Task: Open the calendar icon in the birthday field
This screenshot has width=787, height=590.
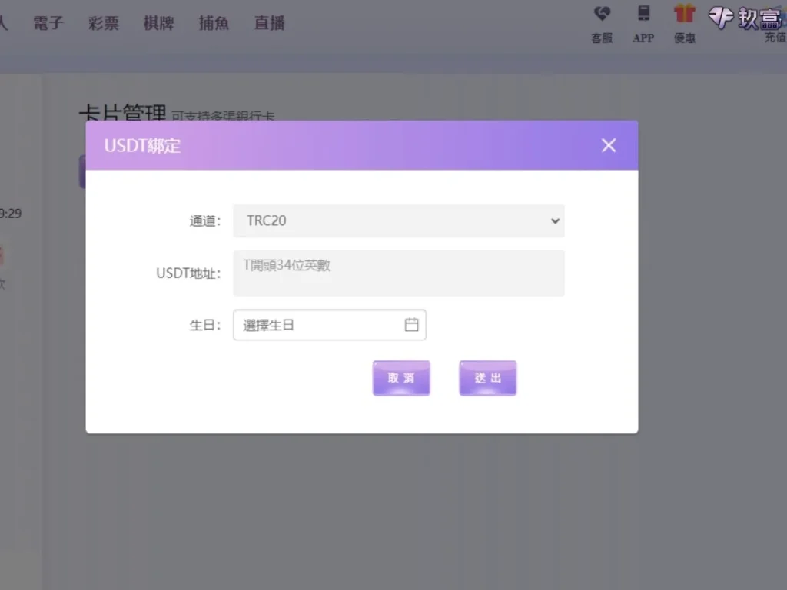Action: pyautogui.click(x=413, y=324)
